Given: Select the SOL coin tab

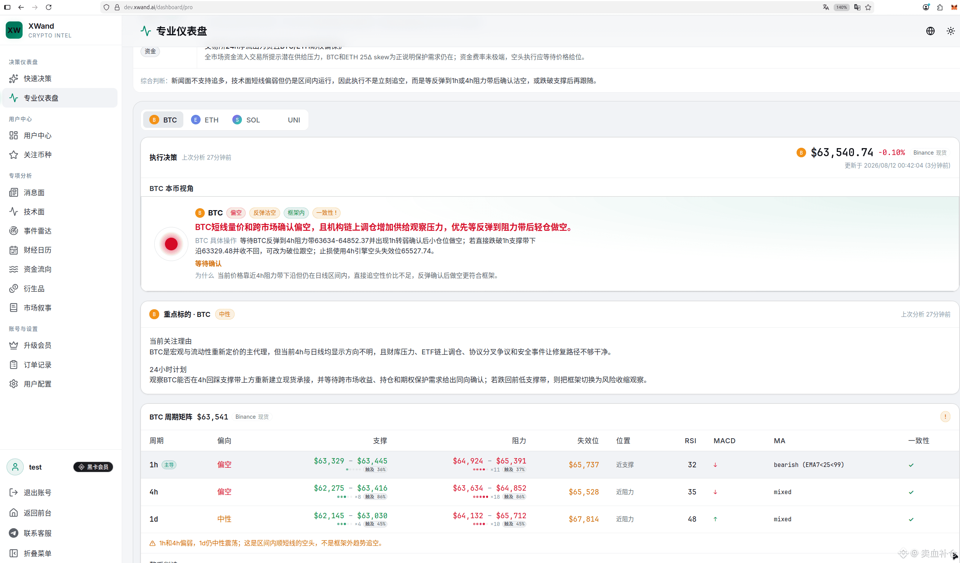Looking at the screenshot, I should [x=246, y=120].
